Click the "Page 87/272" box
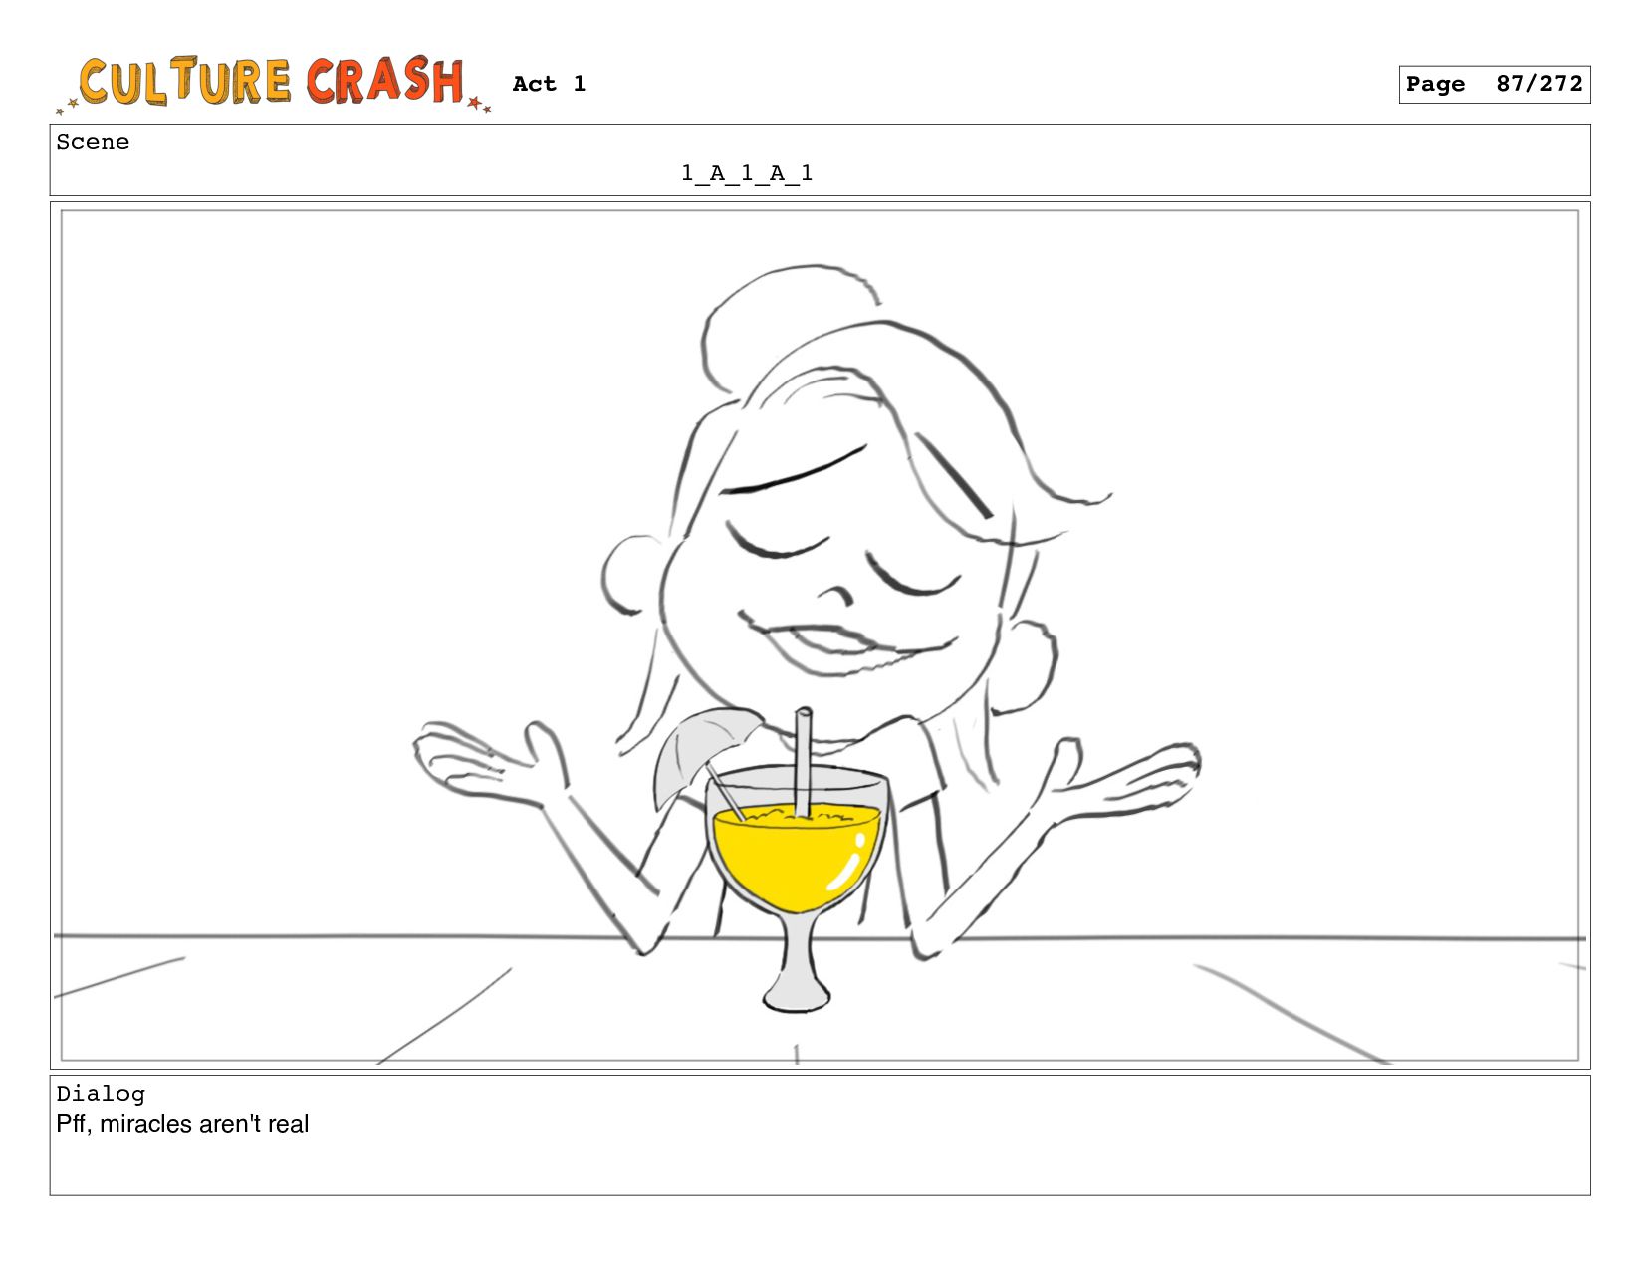 1494,85
